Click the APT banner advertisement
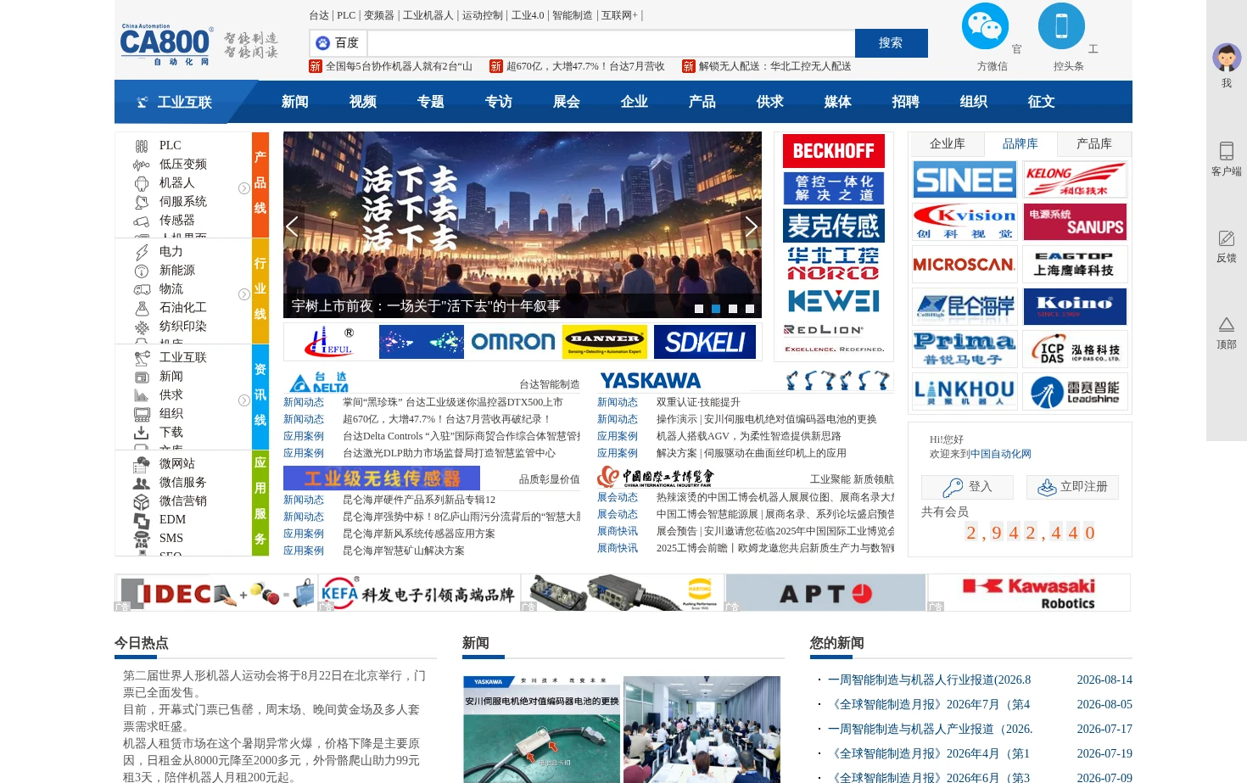 tap(825, 592)
